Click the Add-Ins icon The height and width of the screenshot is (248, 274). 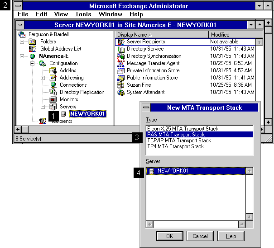53,70
